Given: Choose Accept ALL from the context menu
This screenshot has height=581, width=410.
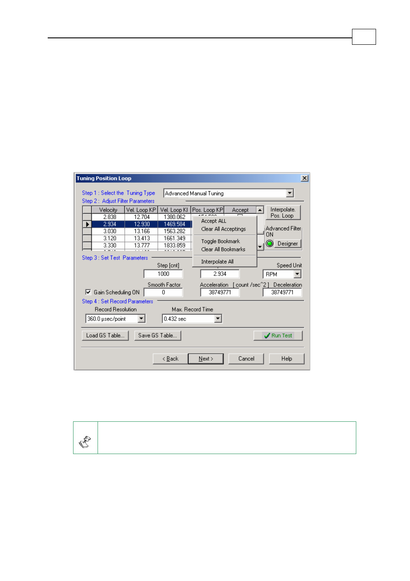Looking at the screenshot, I should [x=225, y=221].
